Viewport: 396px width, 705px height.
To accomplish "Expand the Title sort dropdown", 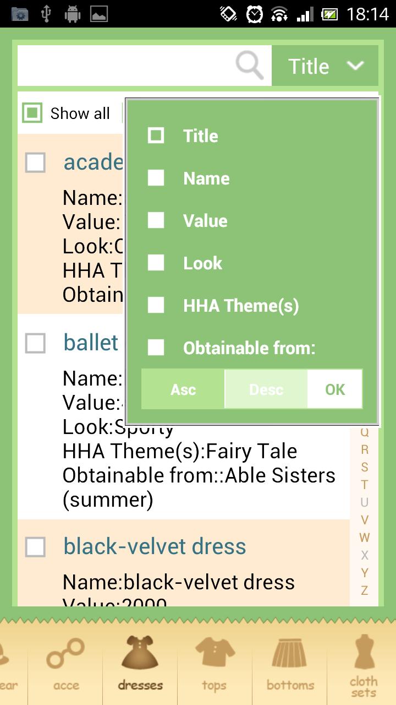I will click(x=325, y=66).
